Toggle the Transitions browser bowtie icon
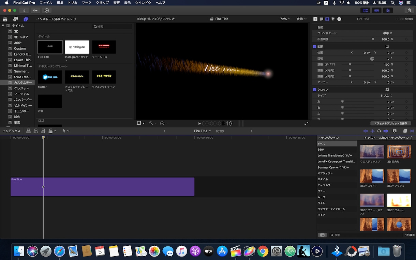Viewport: 416px width, 260px height. tap(412, 131)
